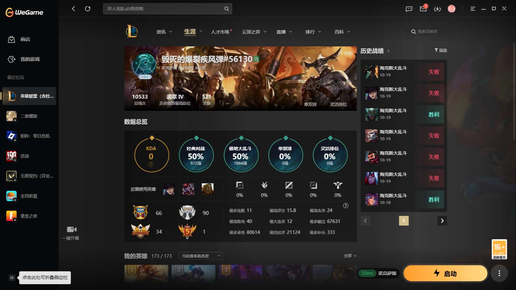
Task: Open the mail inbox icon
Action: click(x=423, y=9)
